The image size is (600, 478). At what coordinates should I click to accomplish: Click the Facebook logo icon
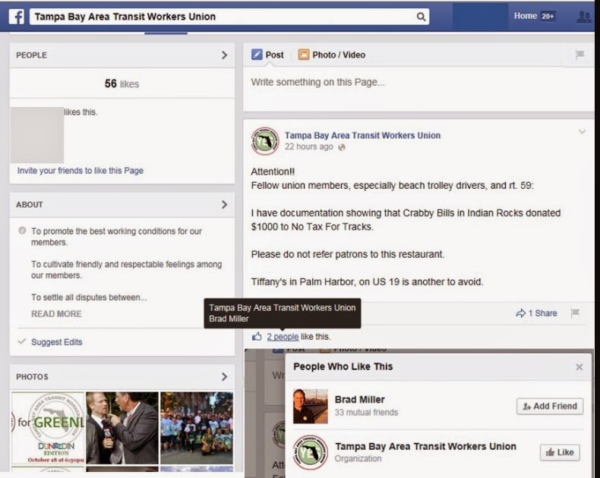click(x=17, y=17)
